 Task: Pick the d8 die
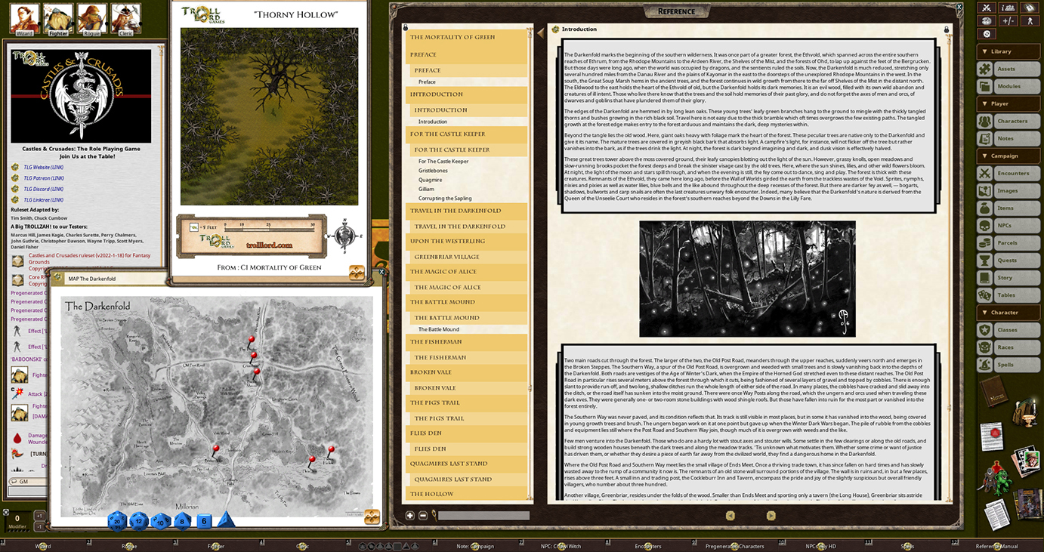183,520
